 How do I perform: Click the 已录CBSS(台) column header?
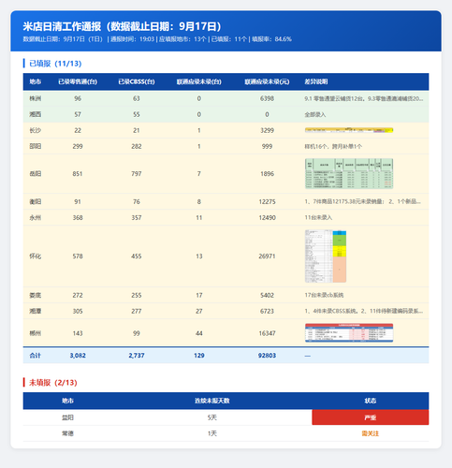click(137, 81)
